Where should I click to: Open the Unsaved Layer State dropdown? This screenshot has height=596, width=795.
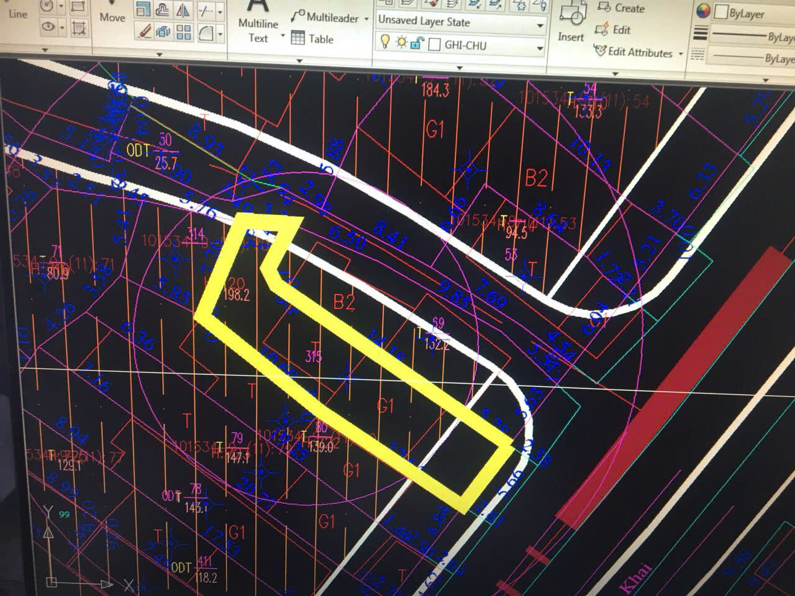[540, 25]
